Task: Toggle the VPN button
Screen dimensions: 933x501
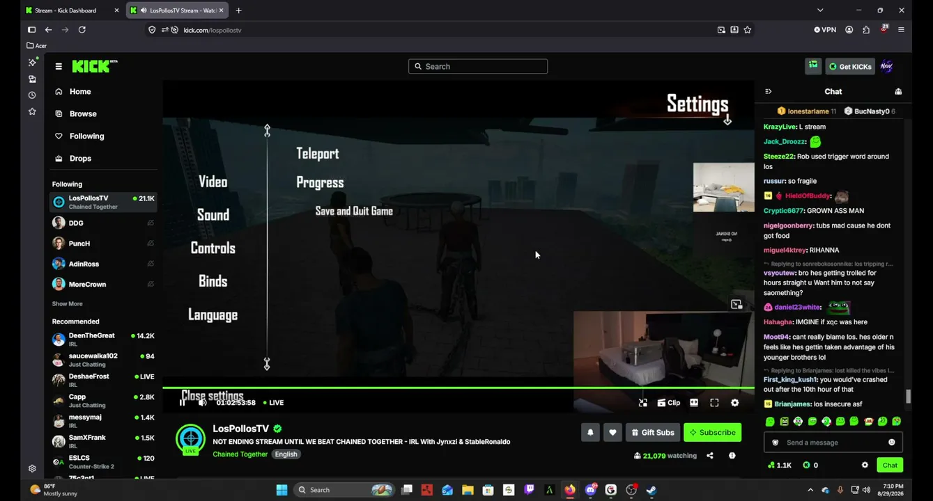Action: point(825,30)
